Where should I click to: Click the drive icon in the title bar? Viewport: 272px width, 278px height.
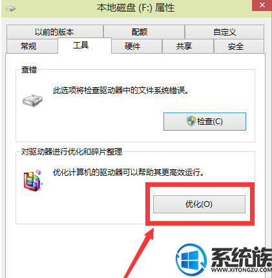[10, 9]
